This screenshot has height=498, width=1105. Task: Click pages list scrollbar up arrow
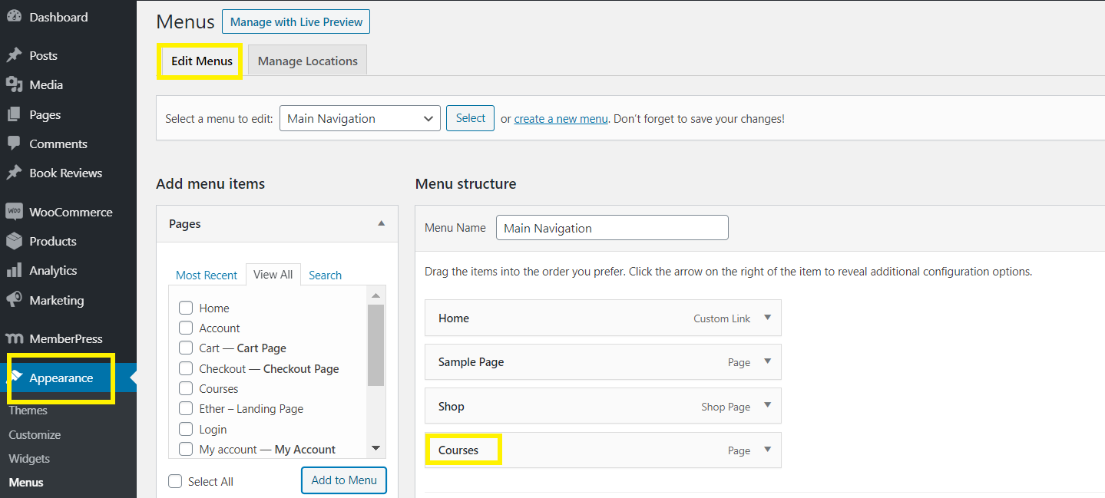[x=376, y=295]
